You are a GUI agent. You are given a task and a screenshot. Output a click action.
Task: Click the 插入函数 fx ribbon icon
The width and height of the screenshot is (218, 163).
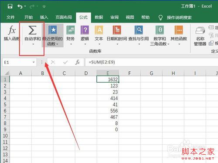pos(12,30)
